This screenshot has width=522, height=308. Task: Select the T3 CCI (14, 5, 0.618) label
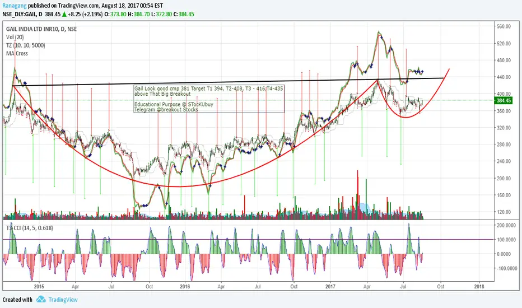29,228
